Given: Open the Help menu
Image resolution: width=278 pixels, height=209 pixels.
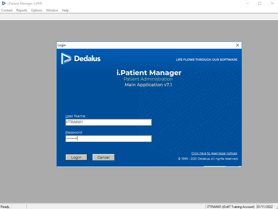Looking at the screenshot, I should pos(65,10).
